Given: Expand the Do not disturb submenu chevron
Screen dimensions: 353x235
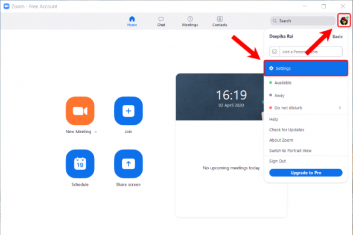Looking at the screenshot, I should 340,108.
